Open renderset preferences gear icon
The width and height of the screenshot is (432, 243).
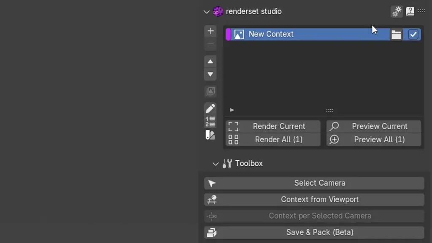[x=397, y=11]
